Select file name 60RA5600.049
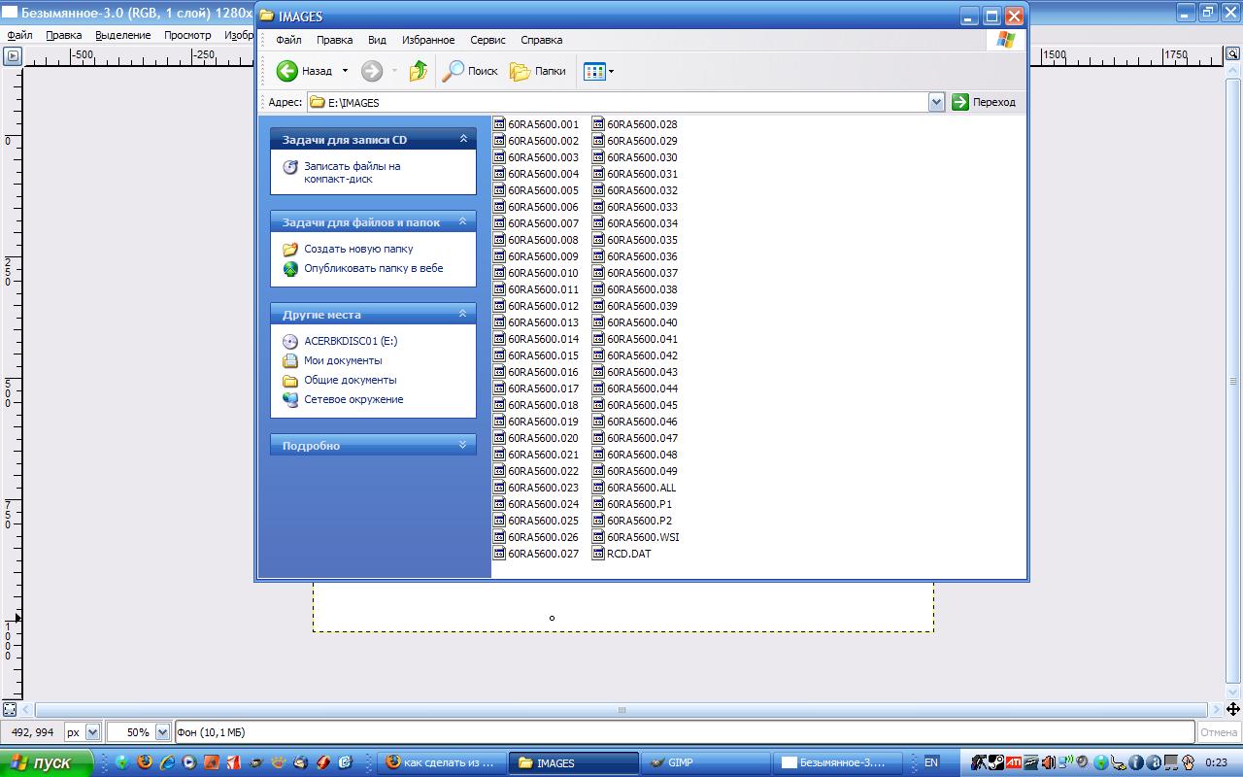1243x777 pixels. pos(642,471)
